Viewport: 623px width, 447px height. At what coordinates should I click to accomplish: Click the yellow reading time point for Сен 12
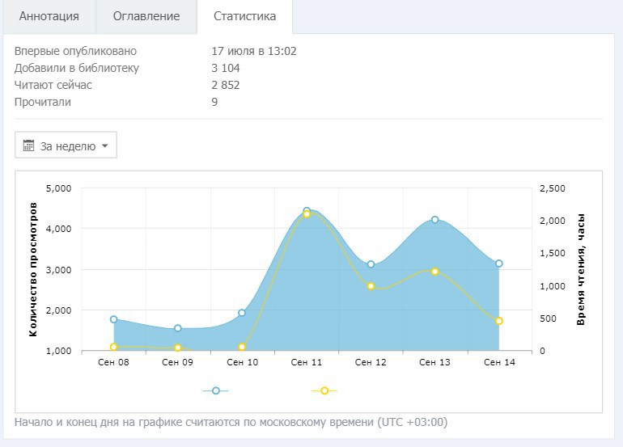point(371,286)
